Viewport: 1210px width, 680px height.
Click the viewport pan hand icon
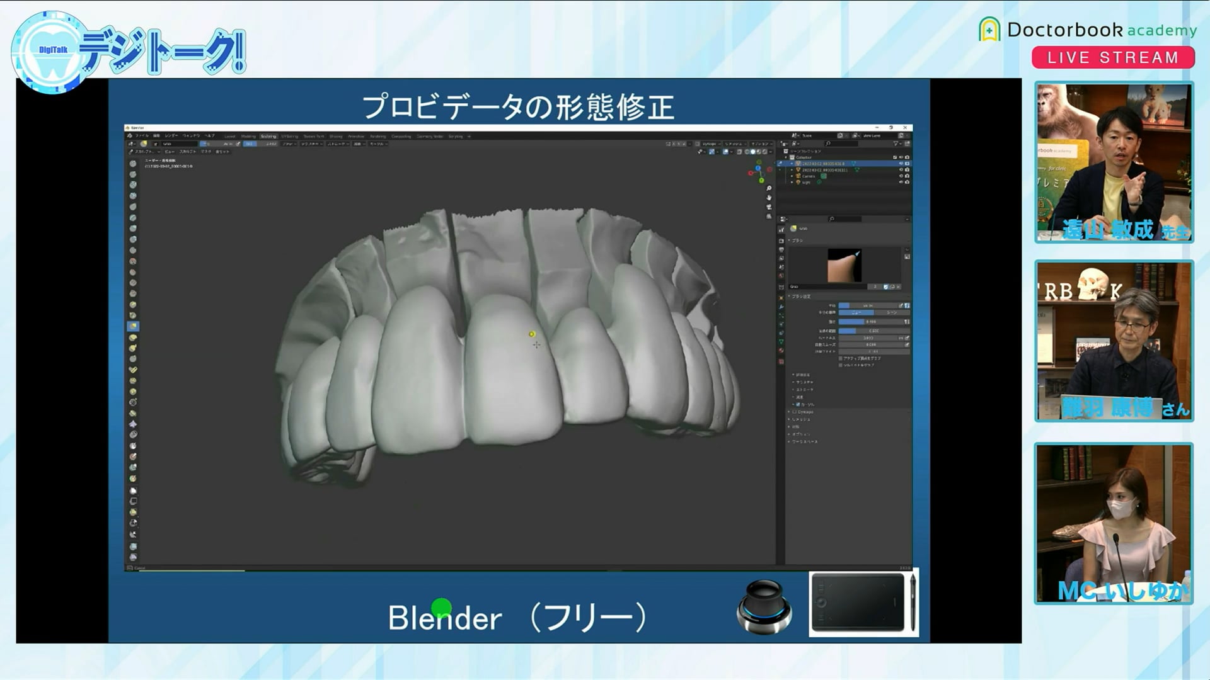point(769,198)
